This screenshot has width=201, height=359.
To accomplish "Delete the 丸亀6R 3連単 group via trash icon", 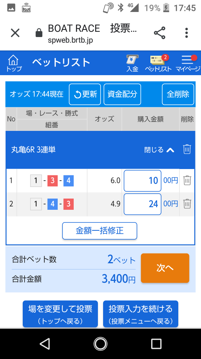I will [x=187, y=149].
